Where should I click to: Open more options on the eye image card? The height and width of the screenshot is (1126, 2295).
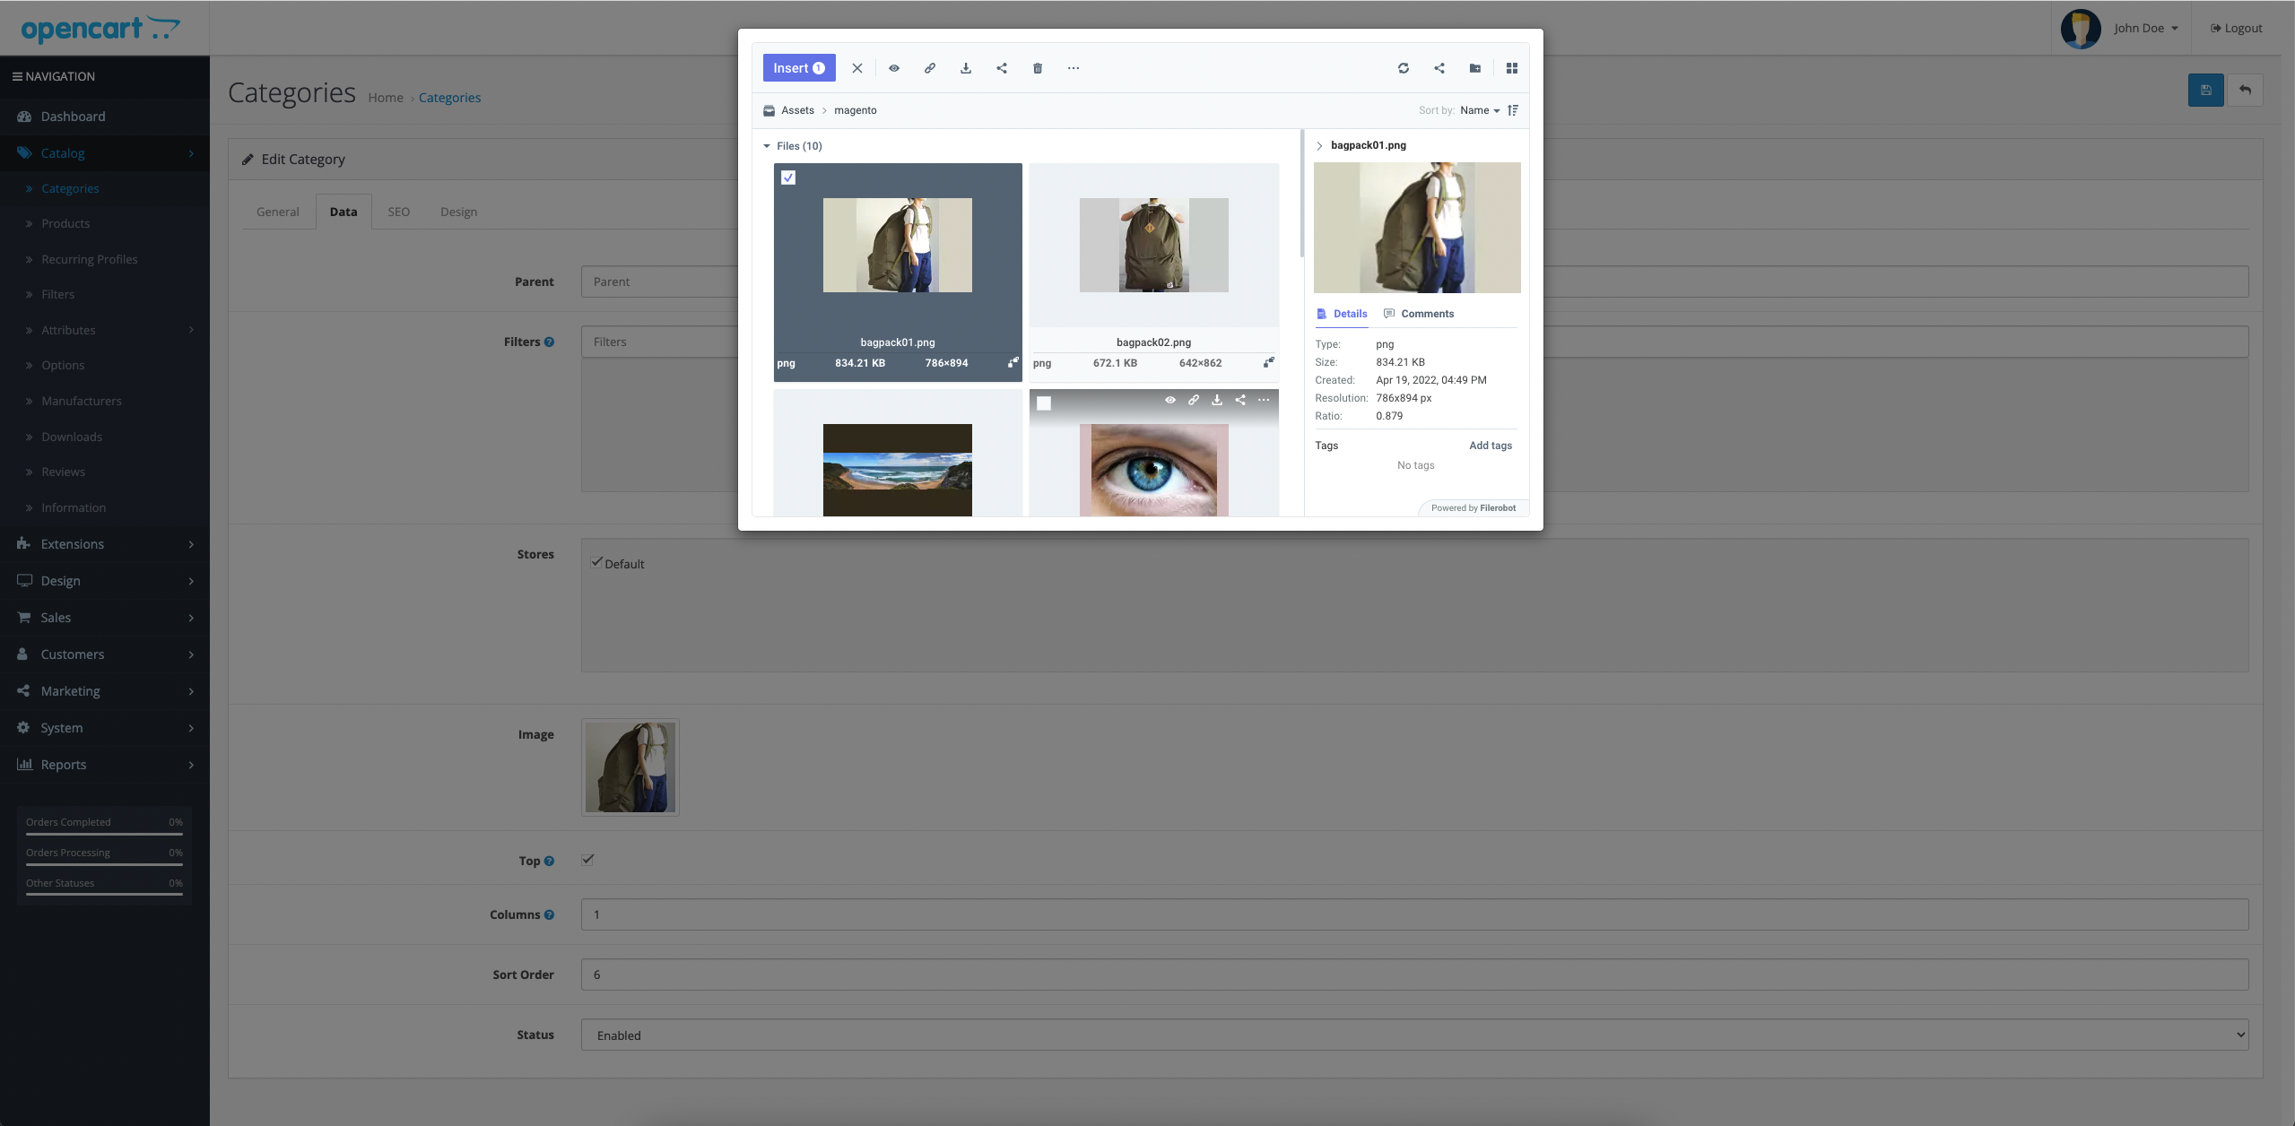click(x=1264, y=400)
